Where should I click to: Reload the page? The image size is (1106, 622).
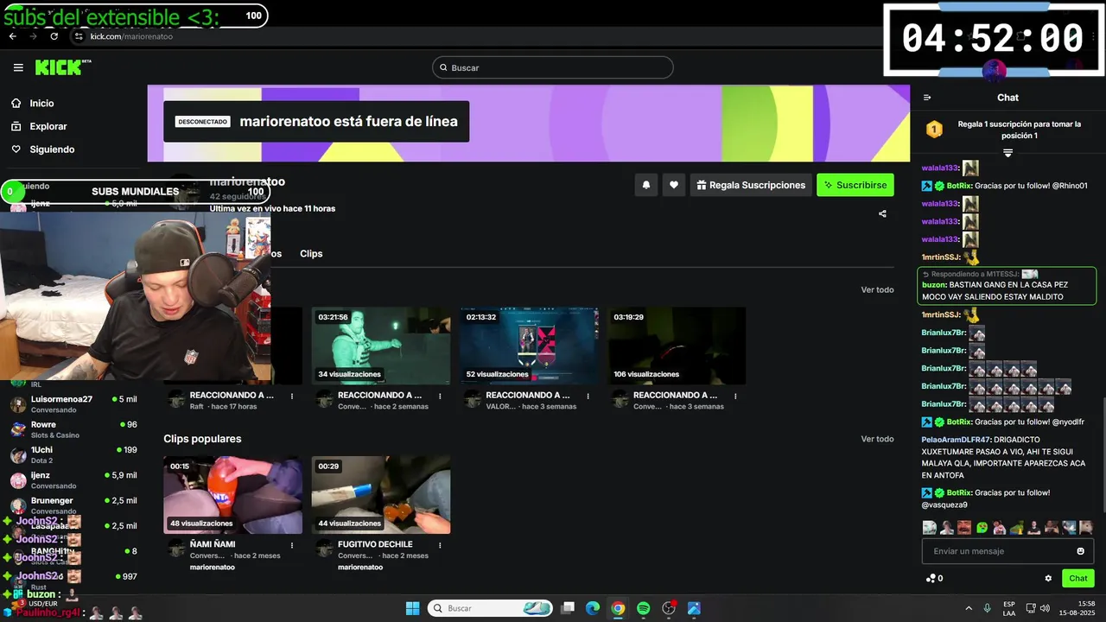[54, 36]
